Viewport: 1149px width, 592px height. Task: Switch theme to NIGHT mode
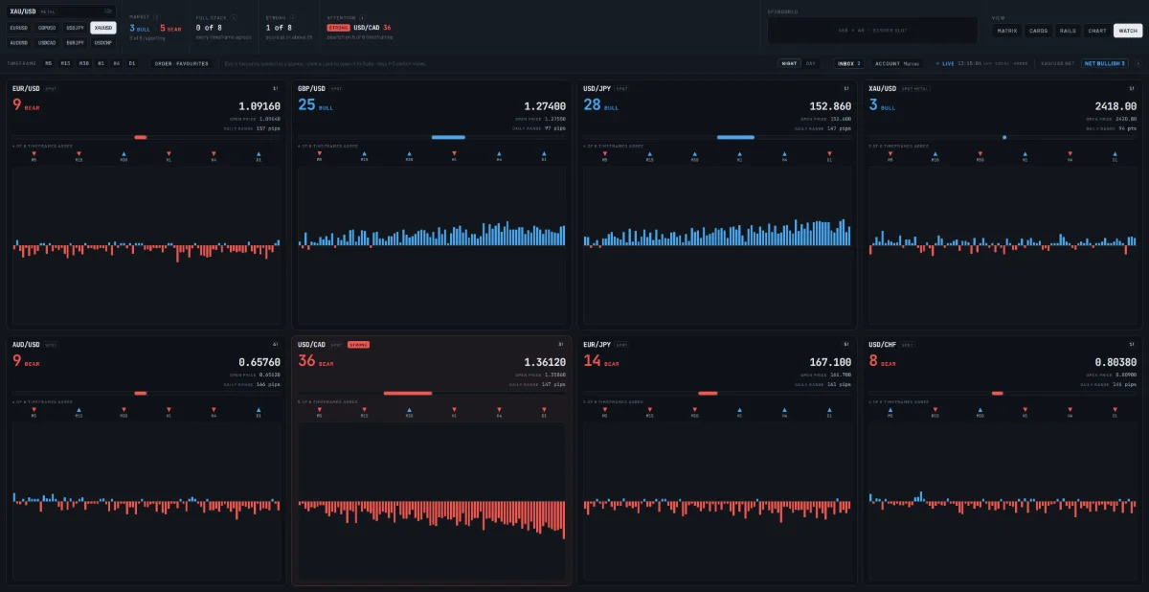pyautogui.click(x=790, y=63)
